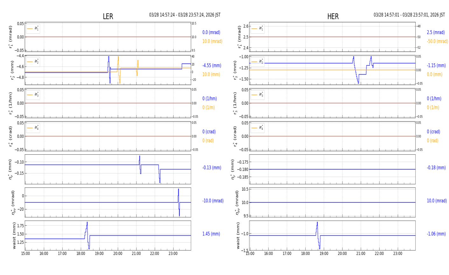Click the 20:00 tick on the HER time axis

point(342,254)
